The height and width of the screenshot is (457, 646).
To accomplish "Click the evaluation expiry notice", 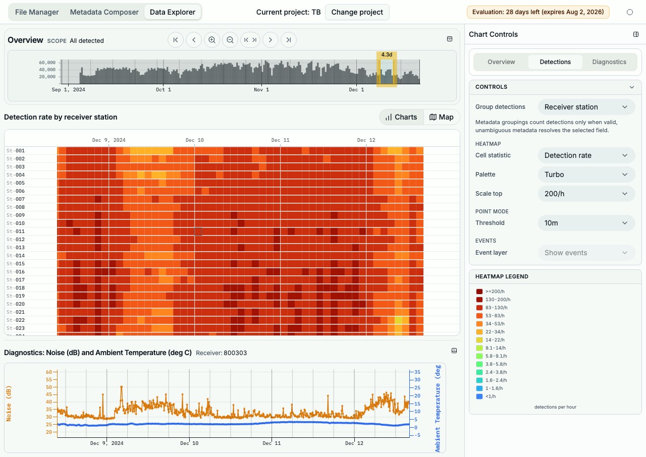I will click(x=538, y=12).
